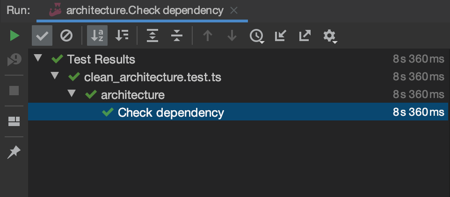This screenshot has width=450, height=197.
Task: Click the green check beside Check dependency
Action: point(108,112)
